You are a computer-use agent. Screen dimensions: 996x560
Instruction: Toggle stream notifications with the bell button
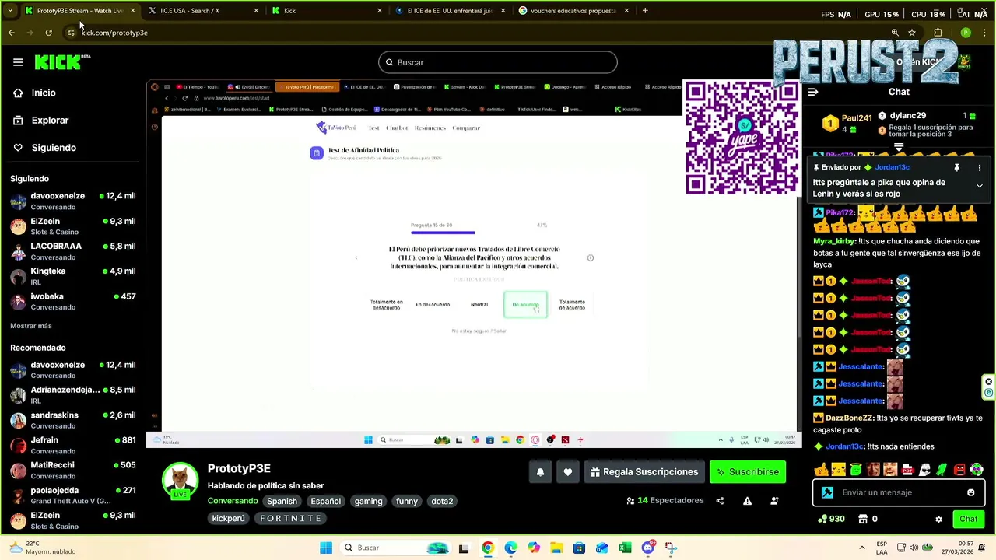(x=540, y=472)
